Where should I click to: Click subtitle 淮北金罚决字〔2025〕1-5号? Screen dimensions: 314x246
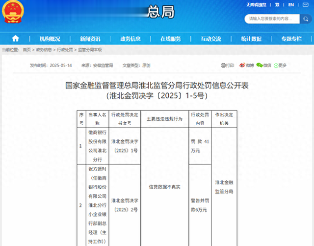157,96
